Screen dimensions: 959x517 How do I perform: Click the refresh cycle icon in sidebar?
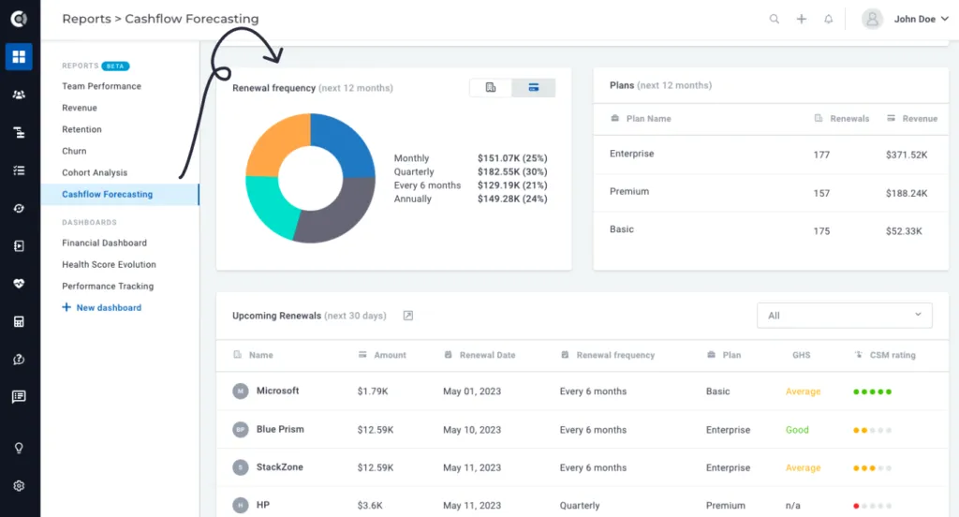pyautogui.click(x=19, y=209)
